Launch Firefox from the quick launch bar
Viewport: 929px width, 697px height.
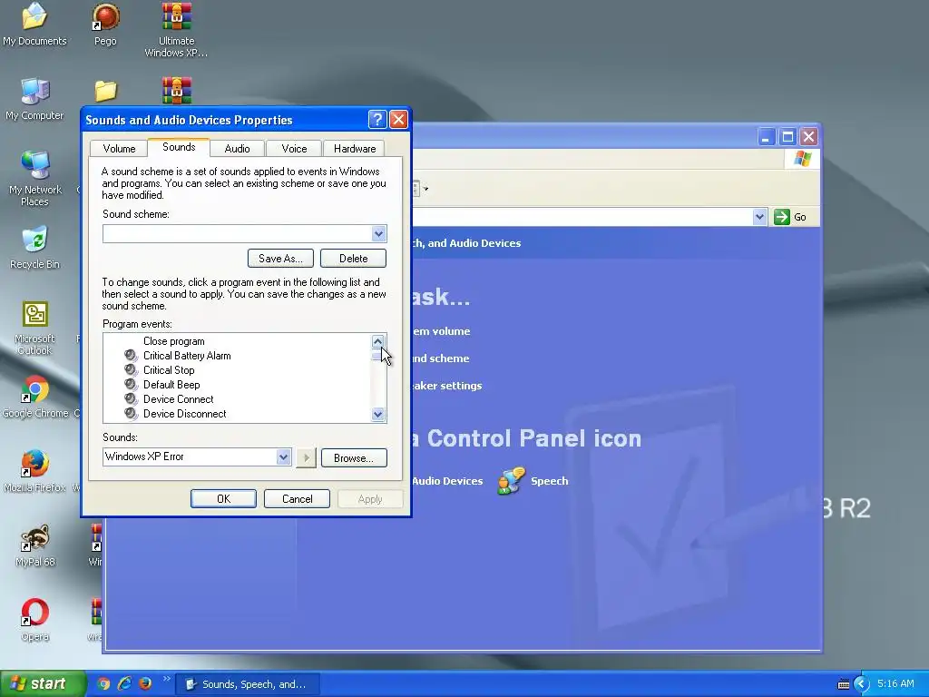pyautogui.click(x=145, y=683)
